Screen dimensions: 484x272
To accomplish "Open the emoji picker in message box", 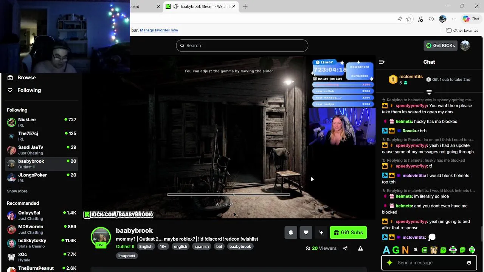I will [x=469, y=263].
